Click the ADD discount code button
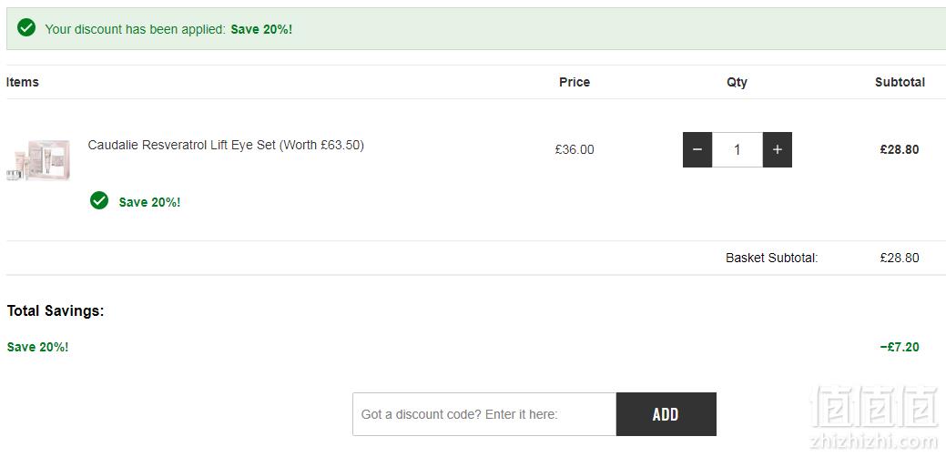 click(x=666, y=414)
